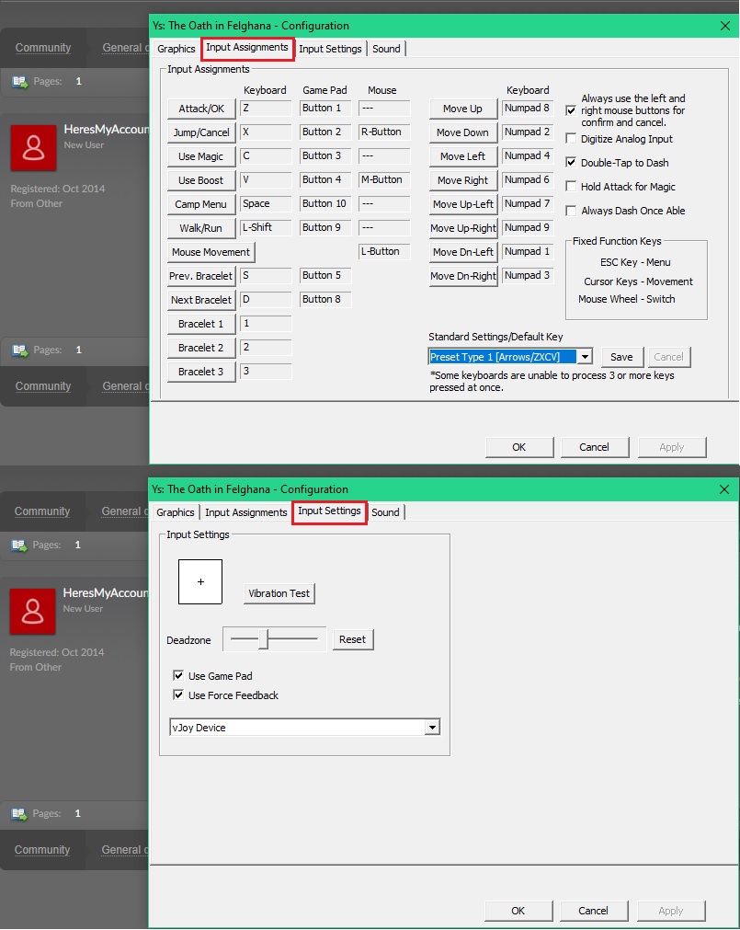Image resolution: width=740 pixels, height=930 pixels.
Task: Close the upper configuration window with the X
Action: coord(725,26)
